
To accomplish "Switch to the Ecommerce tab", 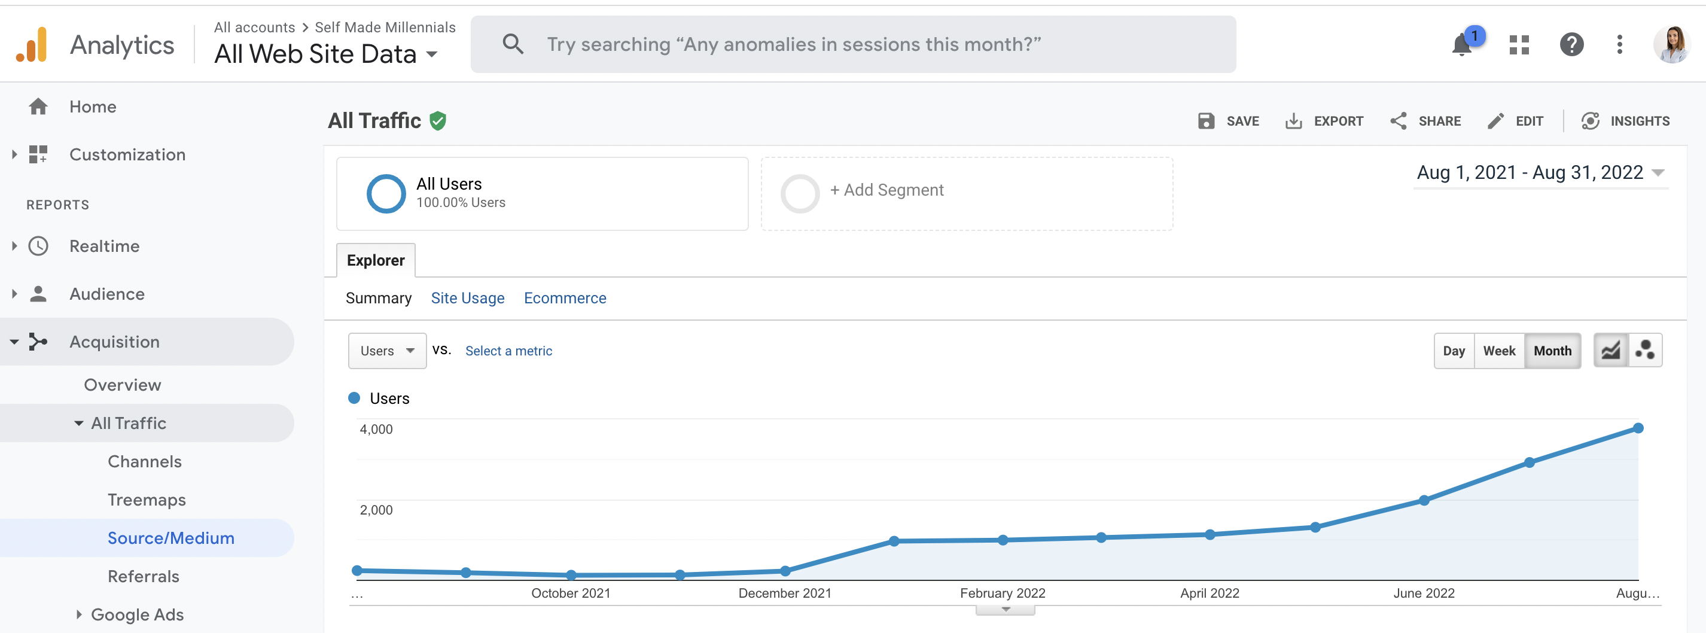I will point(565,298).
